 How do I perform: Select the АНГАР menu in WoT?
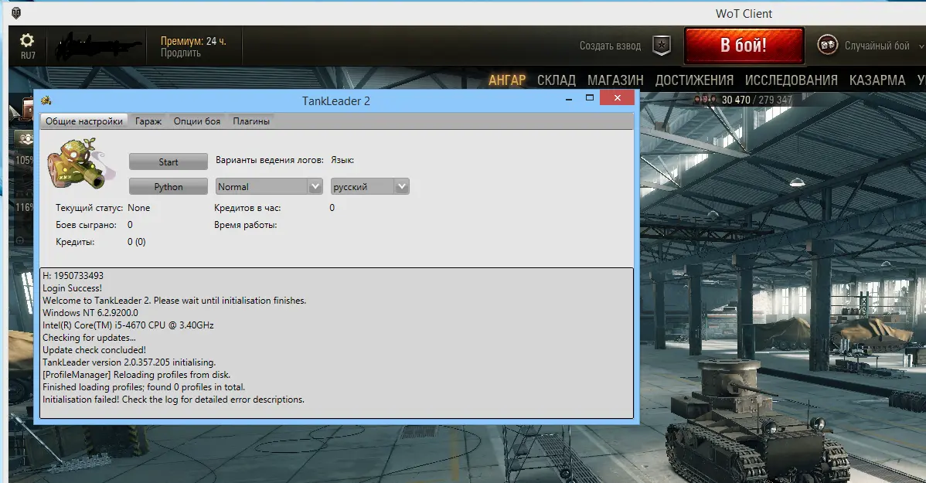coord(507,80)
